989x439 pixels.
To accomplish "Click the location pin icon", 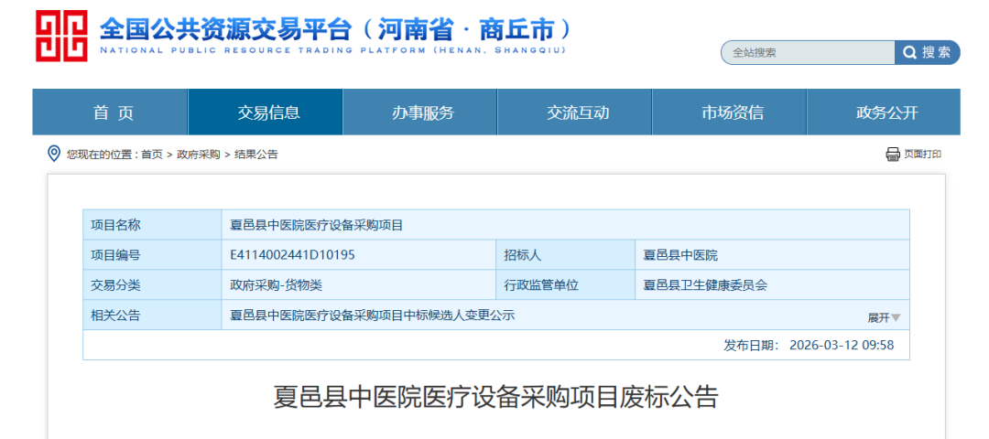I will (54, 154).
